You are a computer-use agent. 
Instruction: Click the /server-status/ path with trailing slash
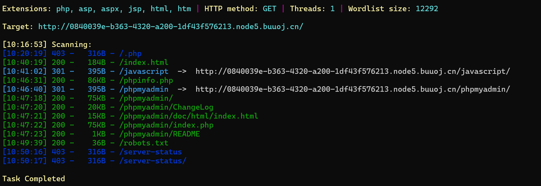tap(153, 161)
